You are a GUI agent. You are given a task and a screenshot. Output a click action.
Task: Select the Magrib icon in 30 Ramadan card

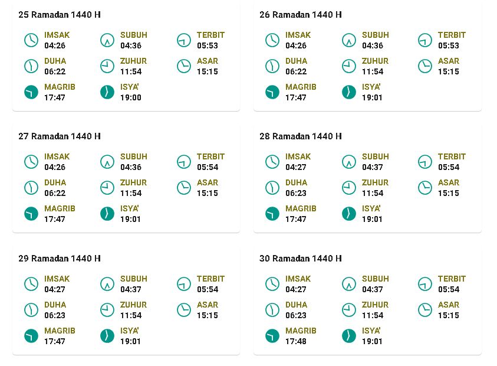coord(272,336)
